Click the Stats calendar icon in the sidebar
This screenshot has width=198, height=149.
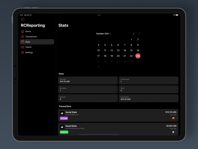point(23,42)
